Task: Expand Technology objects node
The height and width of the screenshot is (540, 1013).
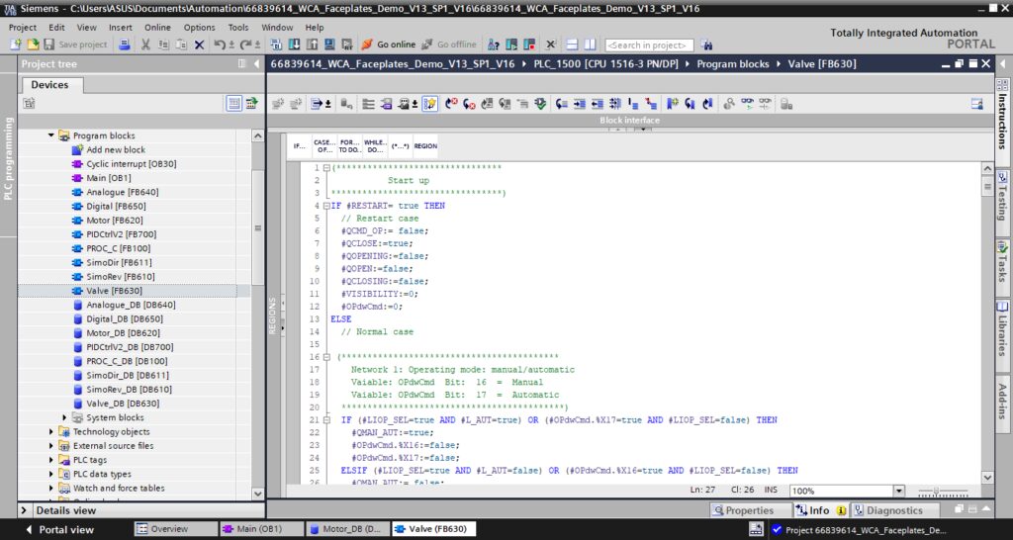Action: 51,432
